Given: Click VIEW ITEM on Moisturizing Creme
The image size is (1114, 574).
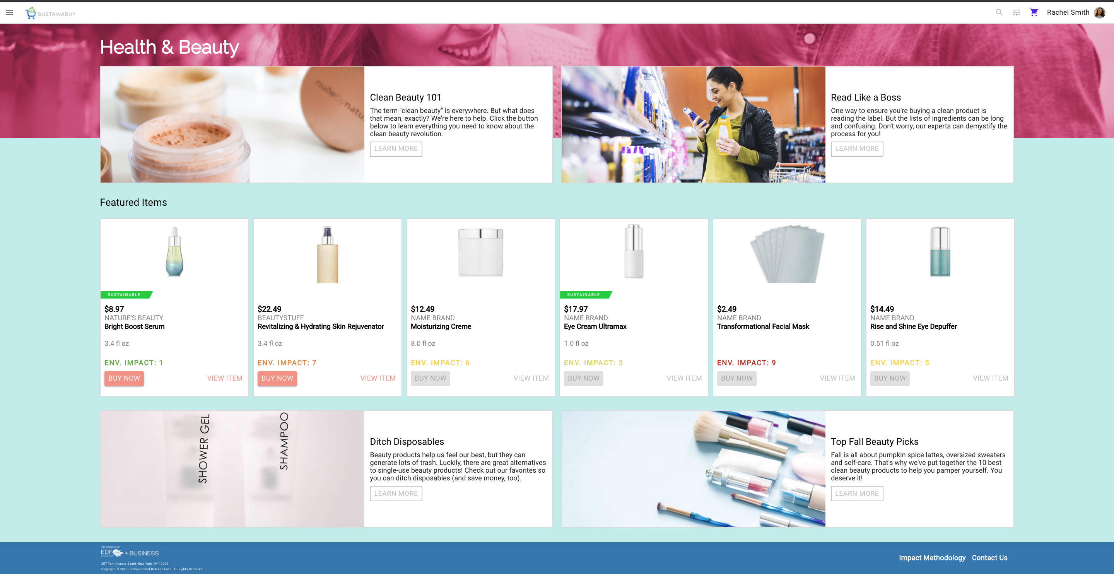Looking at the screenshot, I should [x=530, y=379].
